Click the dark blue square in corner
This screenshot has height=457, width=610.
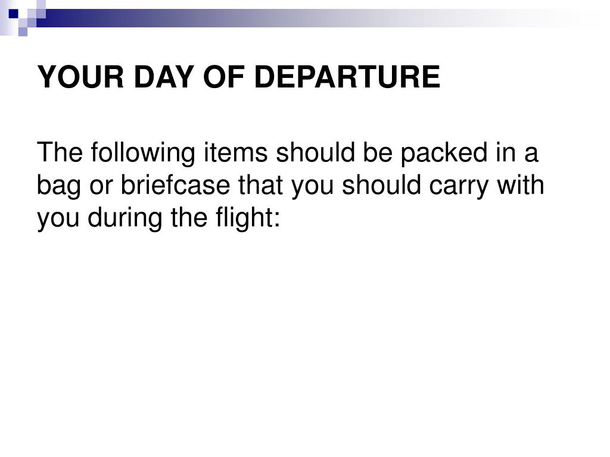pyautogui.click(x=14, y=14)
